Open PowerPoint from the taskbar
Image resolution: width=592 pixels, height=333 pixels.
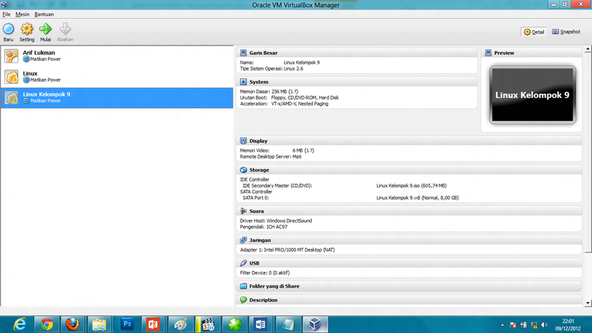point(153,325)
